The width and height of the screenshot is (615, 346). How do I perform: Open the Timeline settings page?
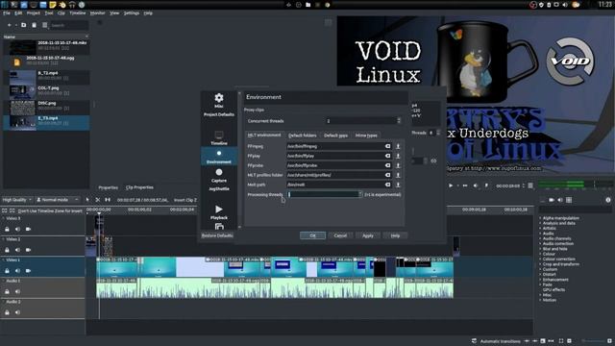point(219,138)
